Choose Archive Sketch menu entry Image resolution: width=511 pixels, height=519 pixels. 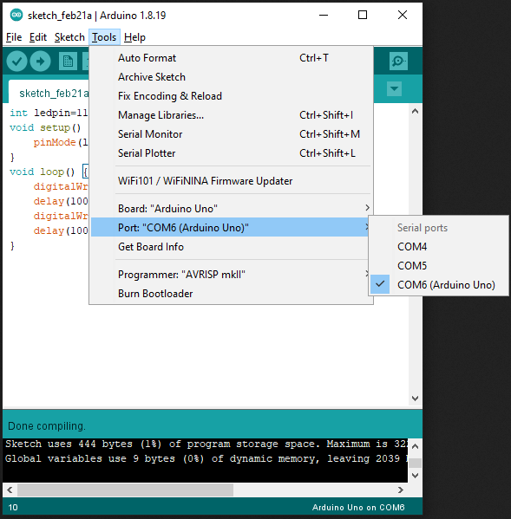pos(231,77)
